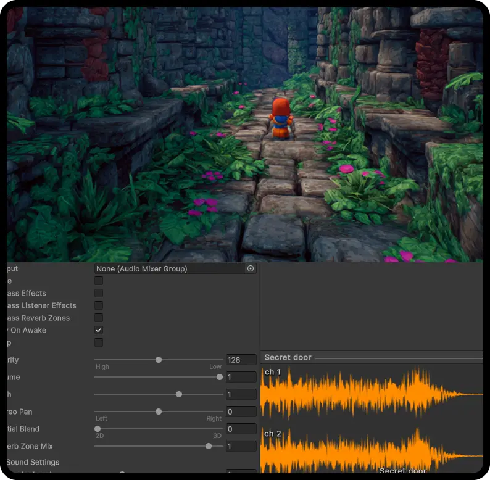Uncheck the Play On Awake checkbox
This screenshot has height=480, width=490.
(x=99, y=330)
